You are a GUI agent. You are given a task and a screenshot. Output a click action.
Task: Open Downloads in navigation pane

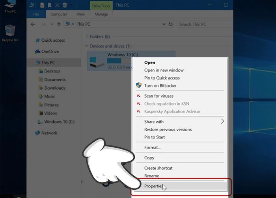(x=55, y=88)
